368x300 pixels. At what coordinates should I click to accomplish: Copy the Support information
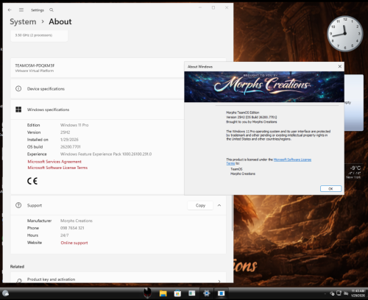pyautogui.click(x=200, y=205)
